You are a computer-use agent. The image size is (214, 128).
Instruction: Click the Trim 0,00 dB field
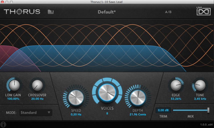[163, 110]
